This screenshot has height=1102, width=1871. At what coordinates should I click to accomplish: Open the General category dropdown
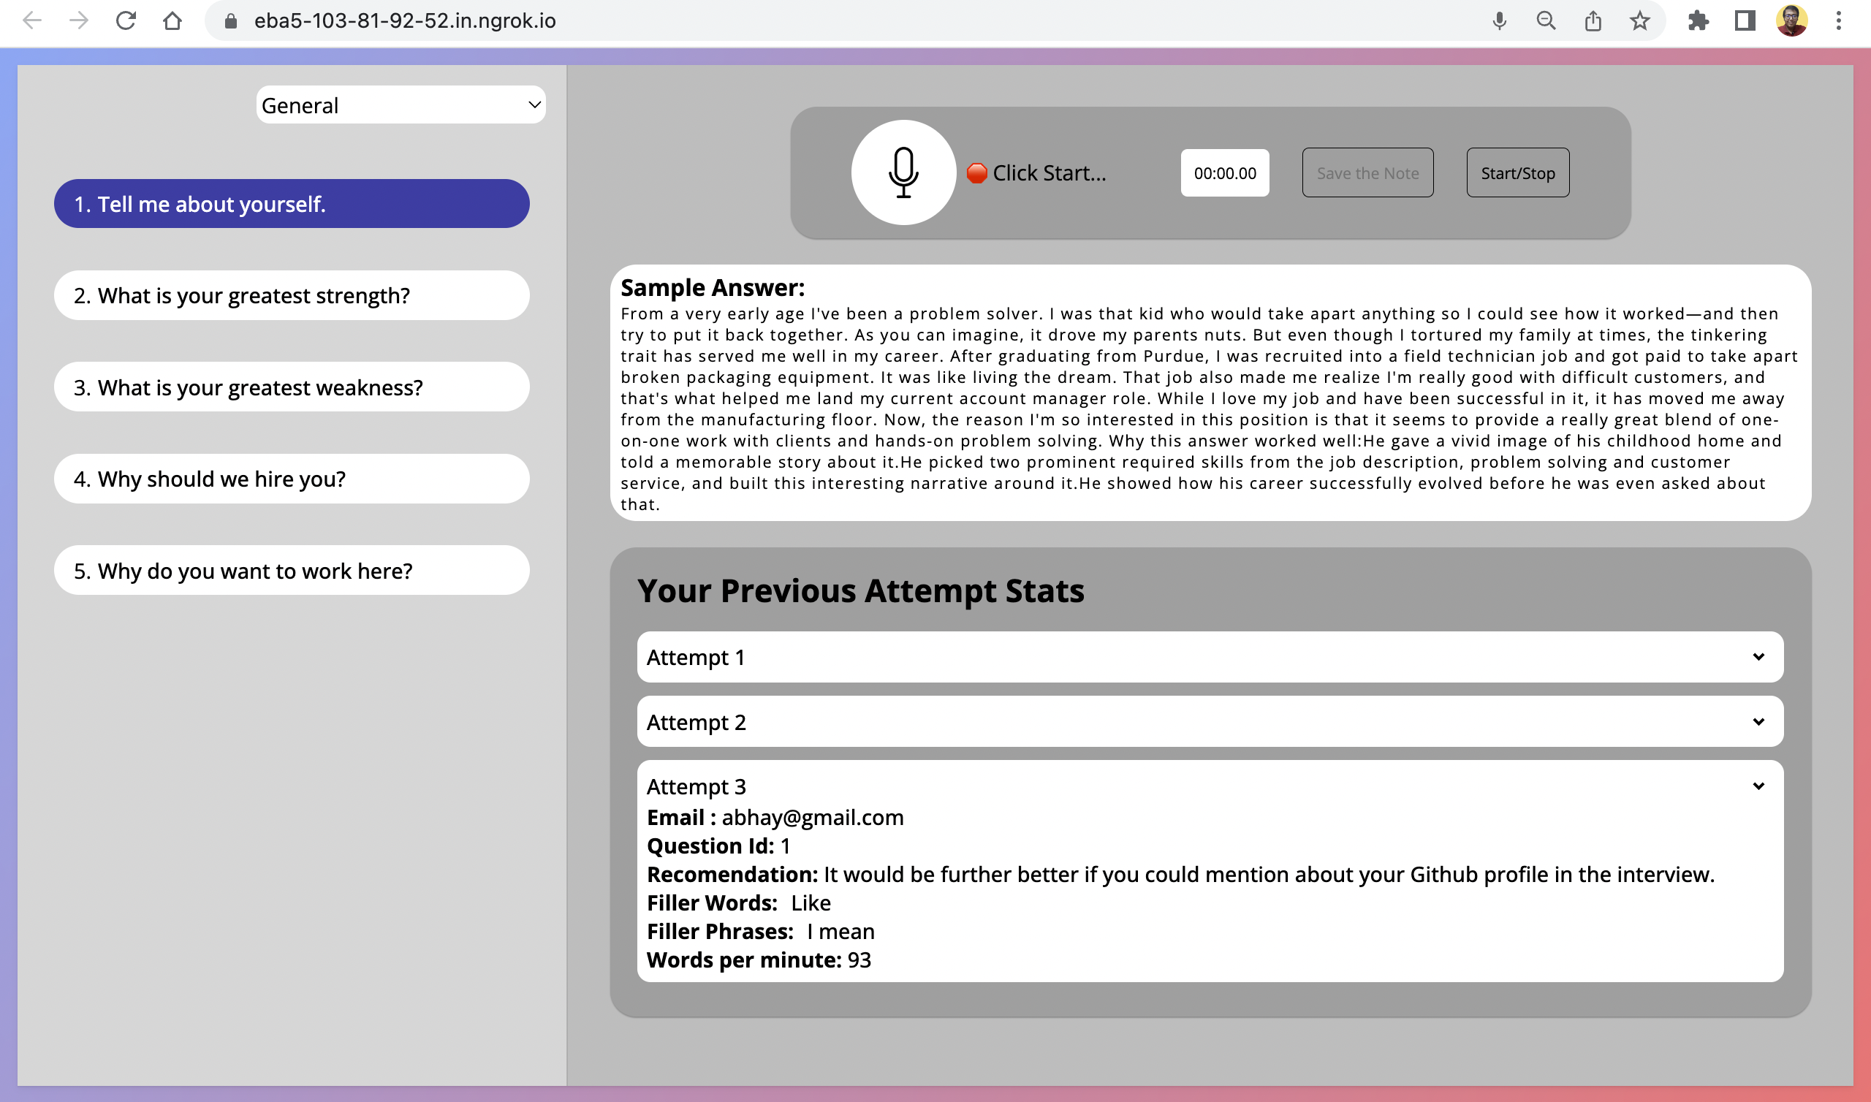401,104
